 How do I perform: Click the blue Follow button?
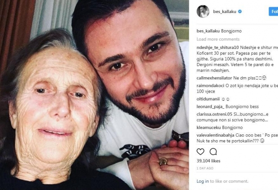tap(274, 12)
